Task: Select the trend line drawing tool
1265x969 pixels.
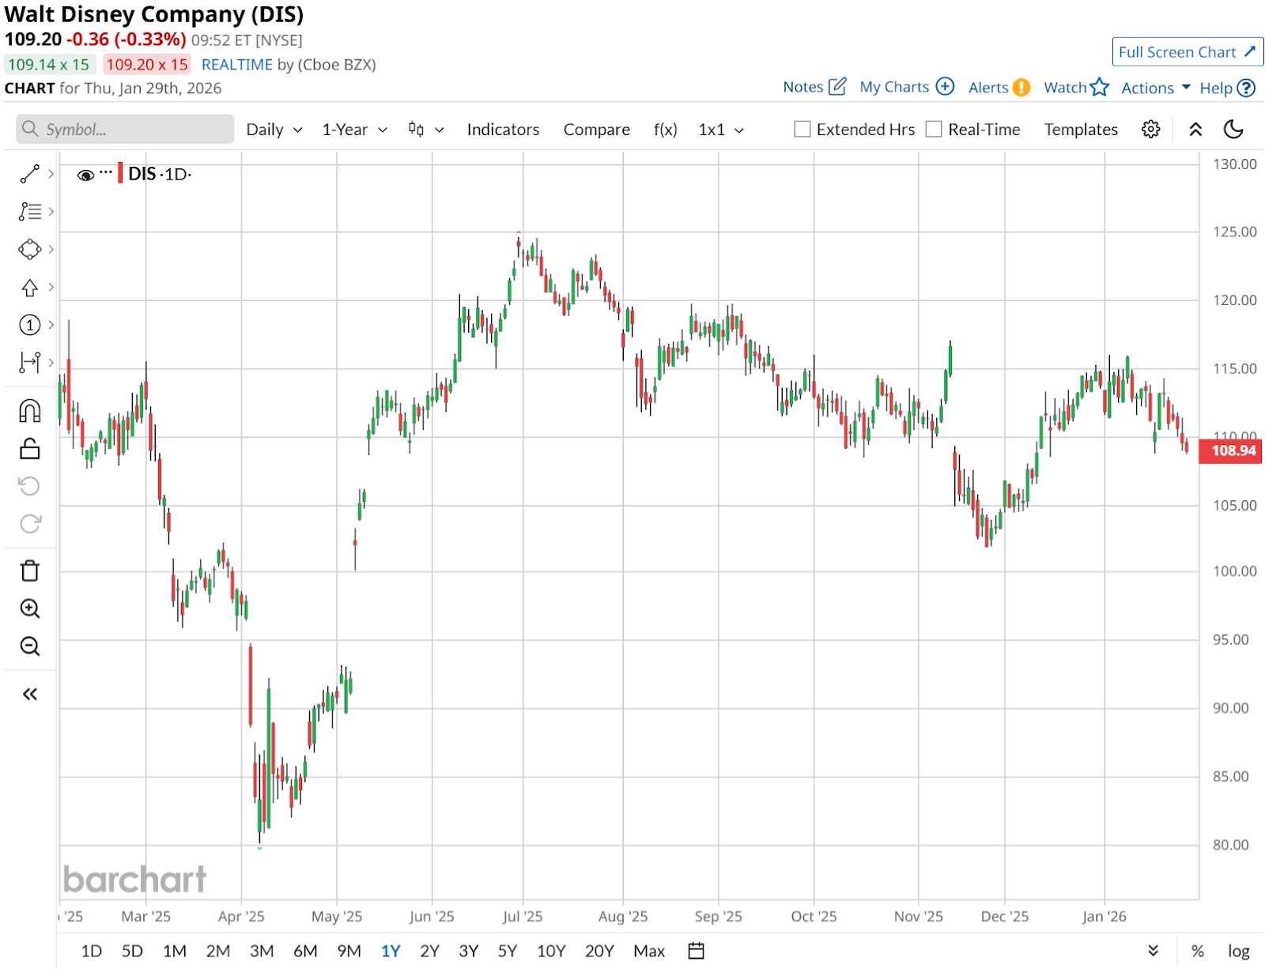Action: click(30, 174)
